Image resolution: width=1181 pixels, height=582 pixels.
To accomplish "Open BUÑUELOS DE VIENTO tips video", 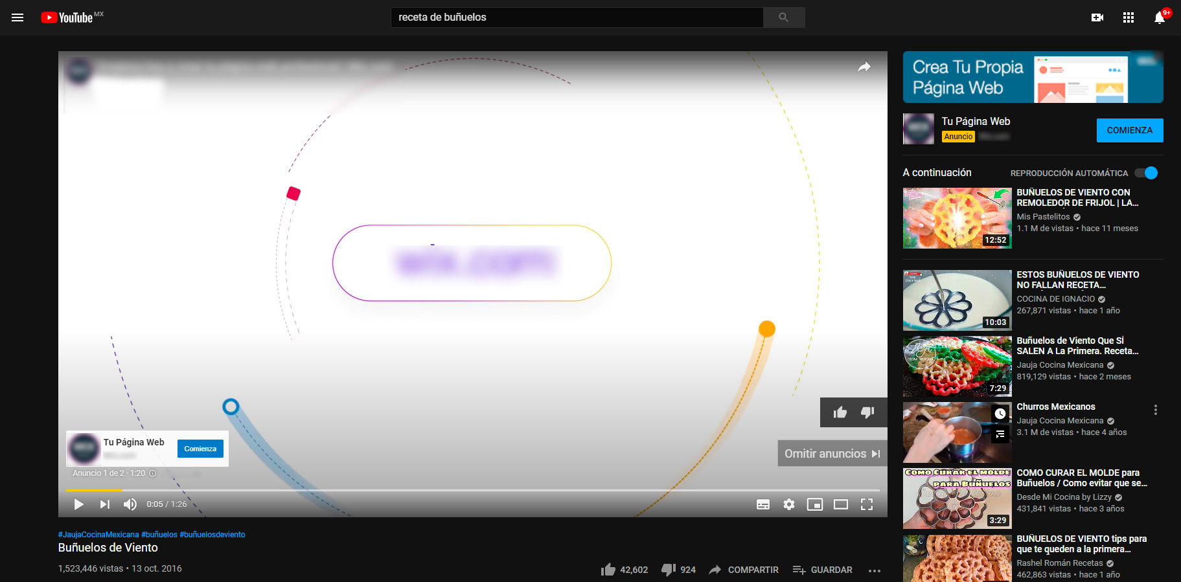I will [1081, 544].
